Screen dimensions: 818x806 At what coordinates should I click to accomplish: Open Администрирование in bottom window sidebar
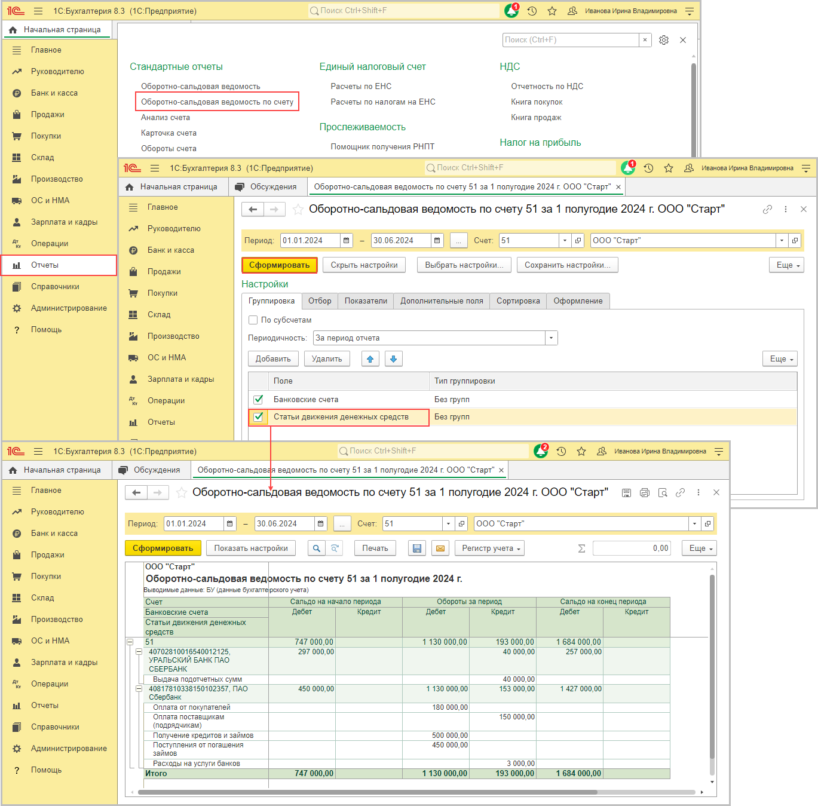69,749
